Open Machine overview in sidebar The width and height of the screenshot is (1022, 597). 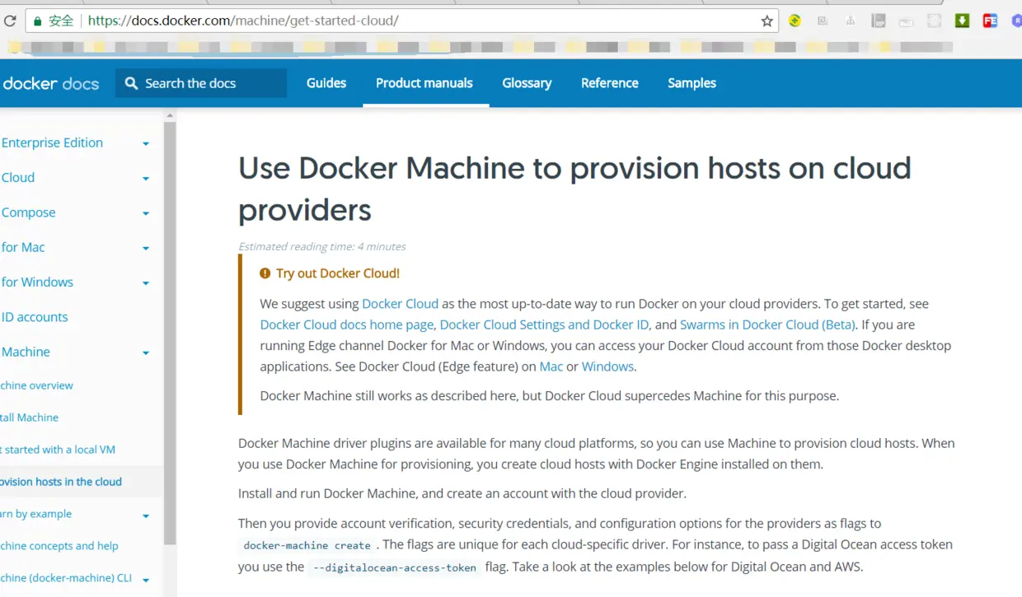click(36, 385)
